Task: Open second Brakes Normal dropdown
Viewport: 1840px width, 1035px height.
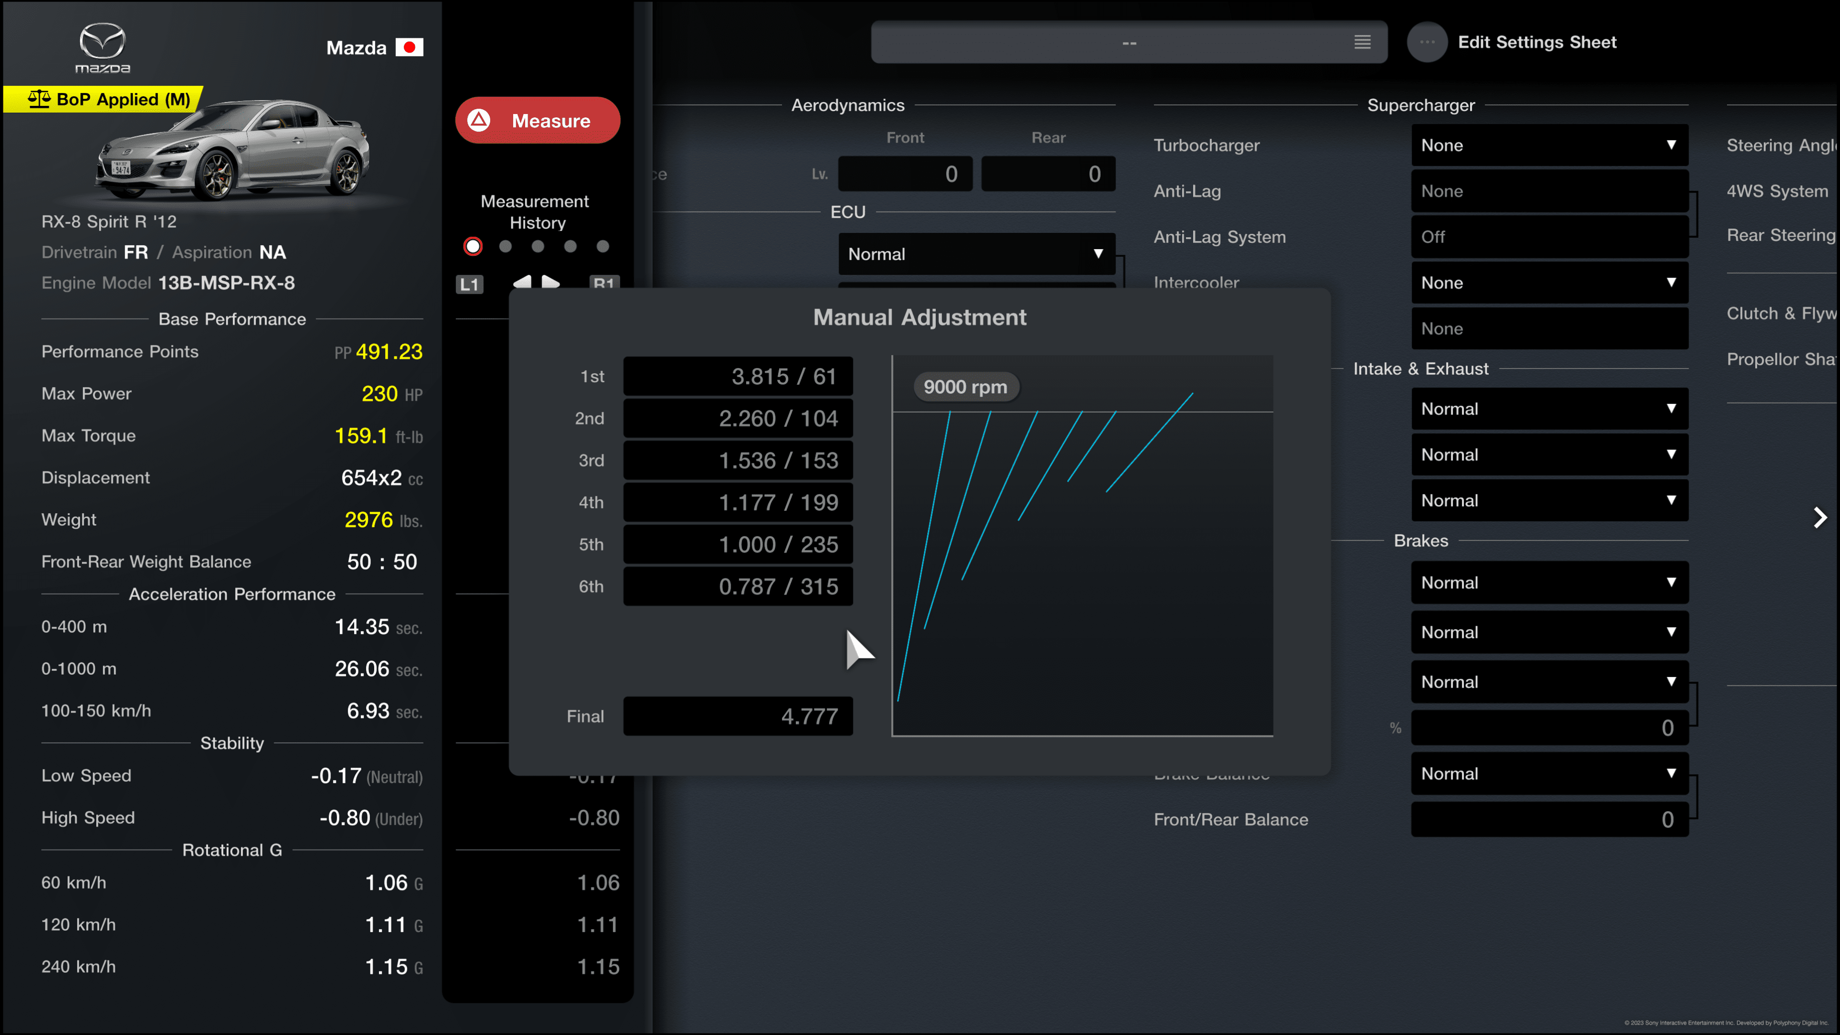Action: [x=1549, y=632]
